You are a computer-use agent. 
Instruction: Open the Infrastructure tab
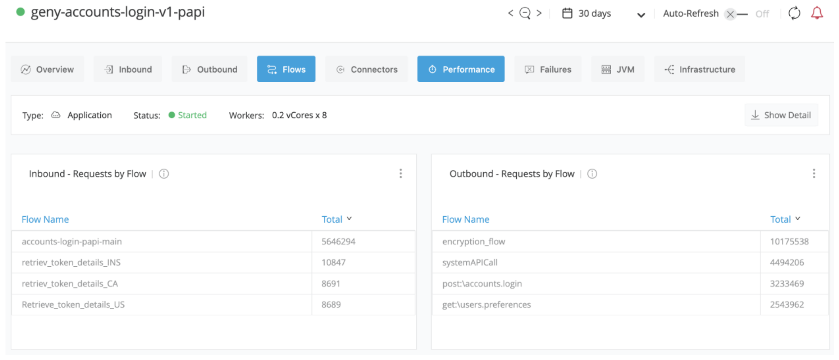(x=700, y=69)
